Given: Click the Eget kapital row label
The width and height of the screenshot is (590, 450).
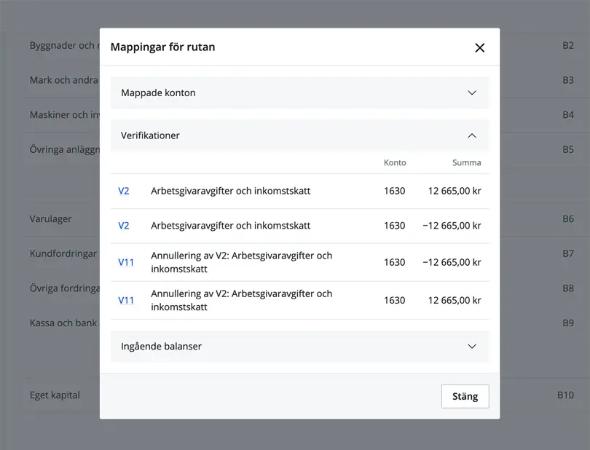Looking at the screenshot, I should tap(55, 395).
